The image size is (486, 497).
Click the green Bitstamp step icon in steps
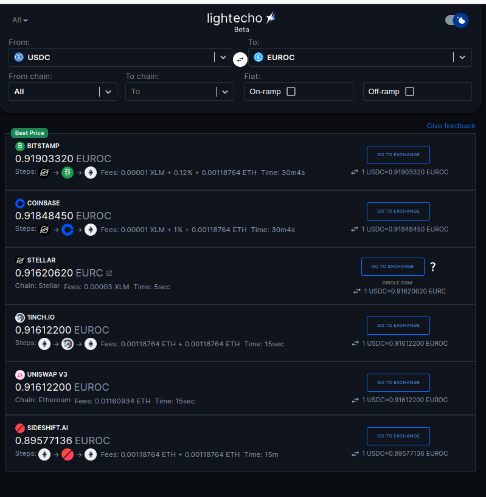[x=68, y=173]
